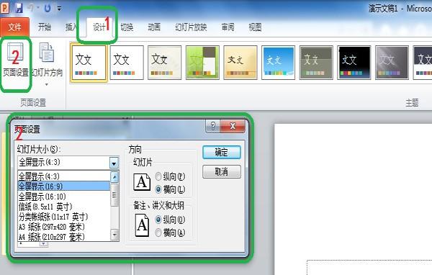Image resolution: width=432 pixels, height=275 pixels.
Task: Click the dark navy theme thumbnail at right edge
Action: click(x=423, y=63)
